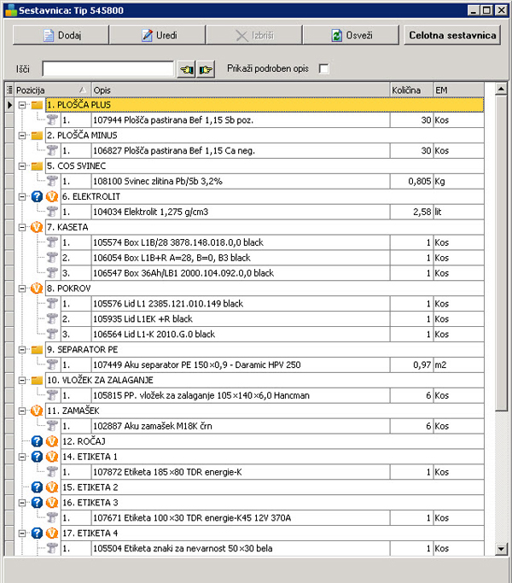Select row 105576 Lid L1 black
Viewport: 512px width, 583px height.
pos(272,304)
